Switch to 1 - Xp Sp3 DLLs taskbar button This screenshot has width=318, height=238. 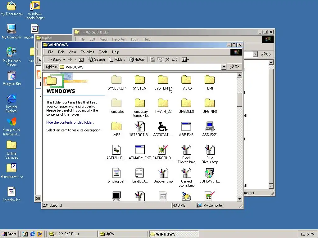click(x=72, y=234)
